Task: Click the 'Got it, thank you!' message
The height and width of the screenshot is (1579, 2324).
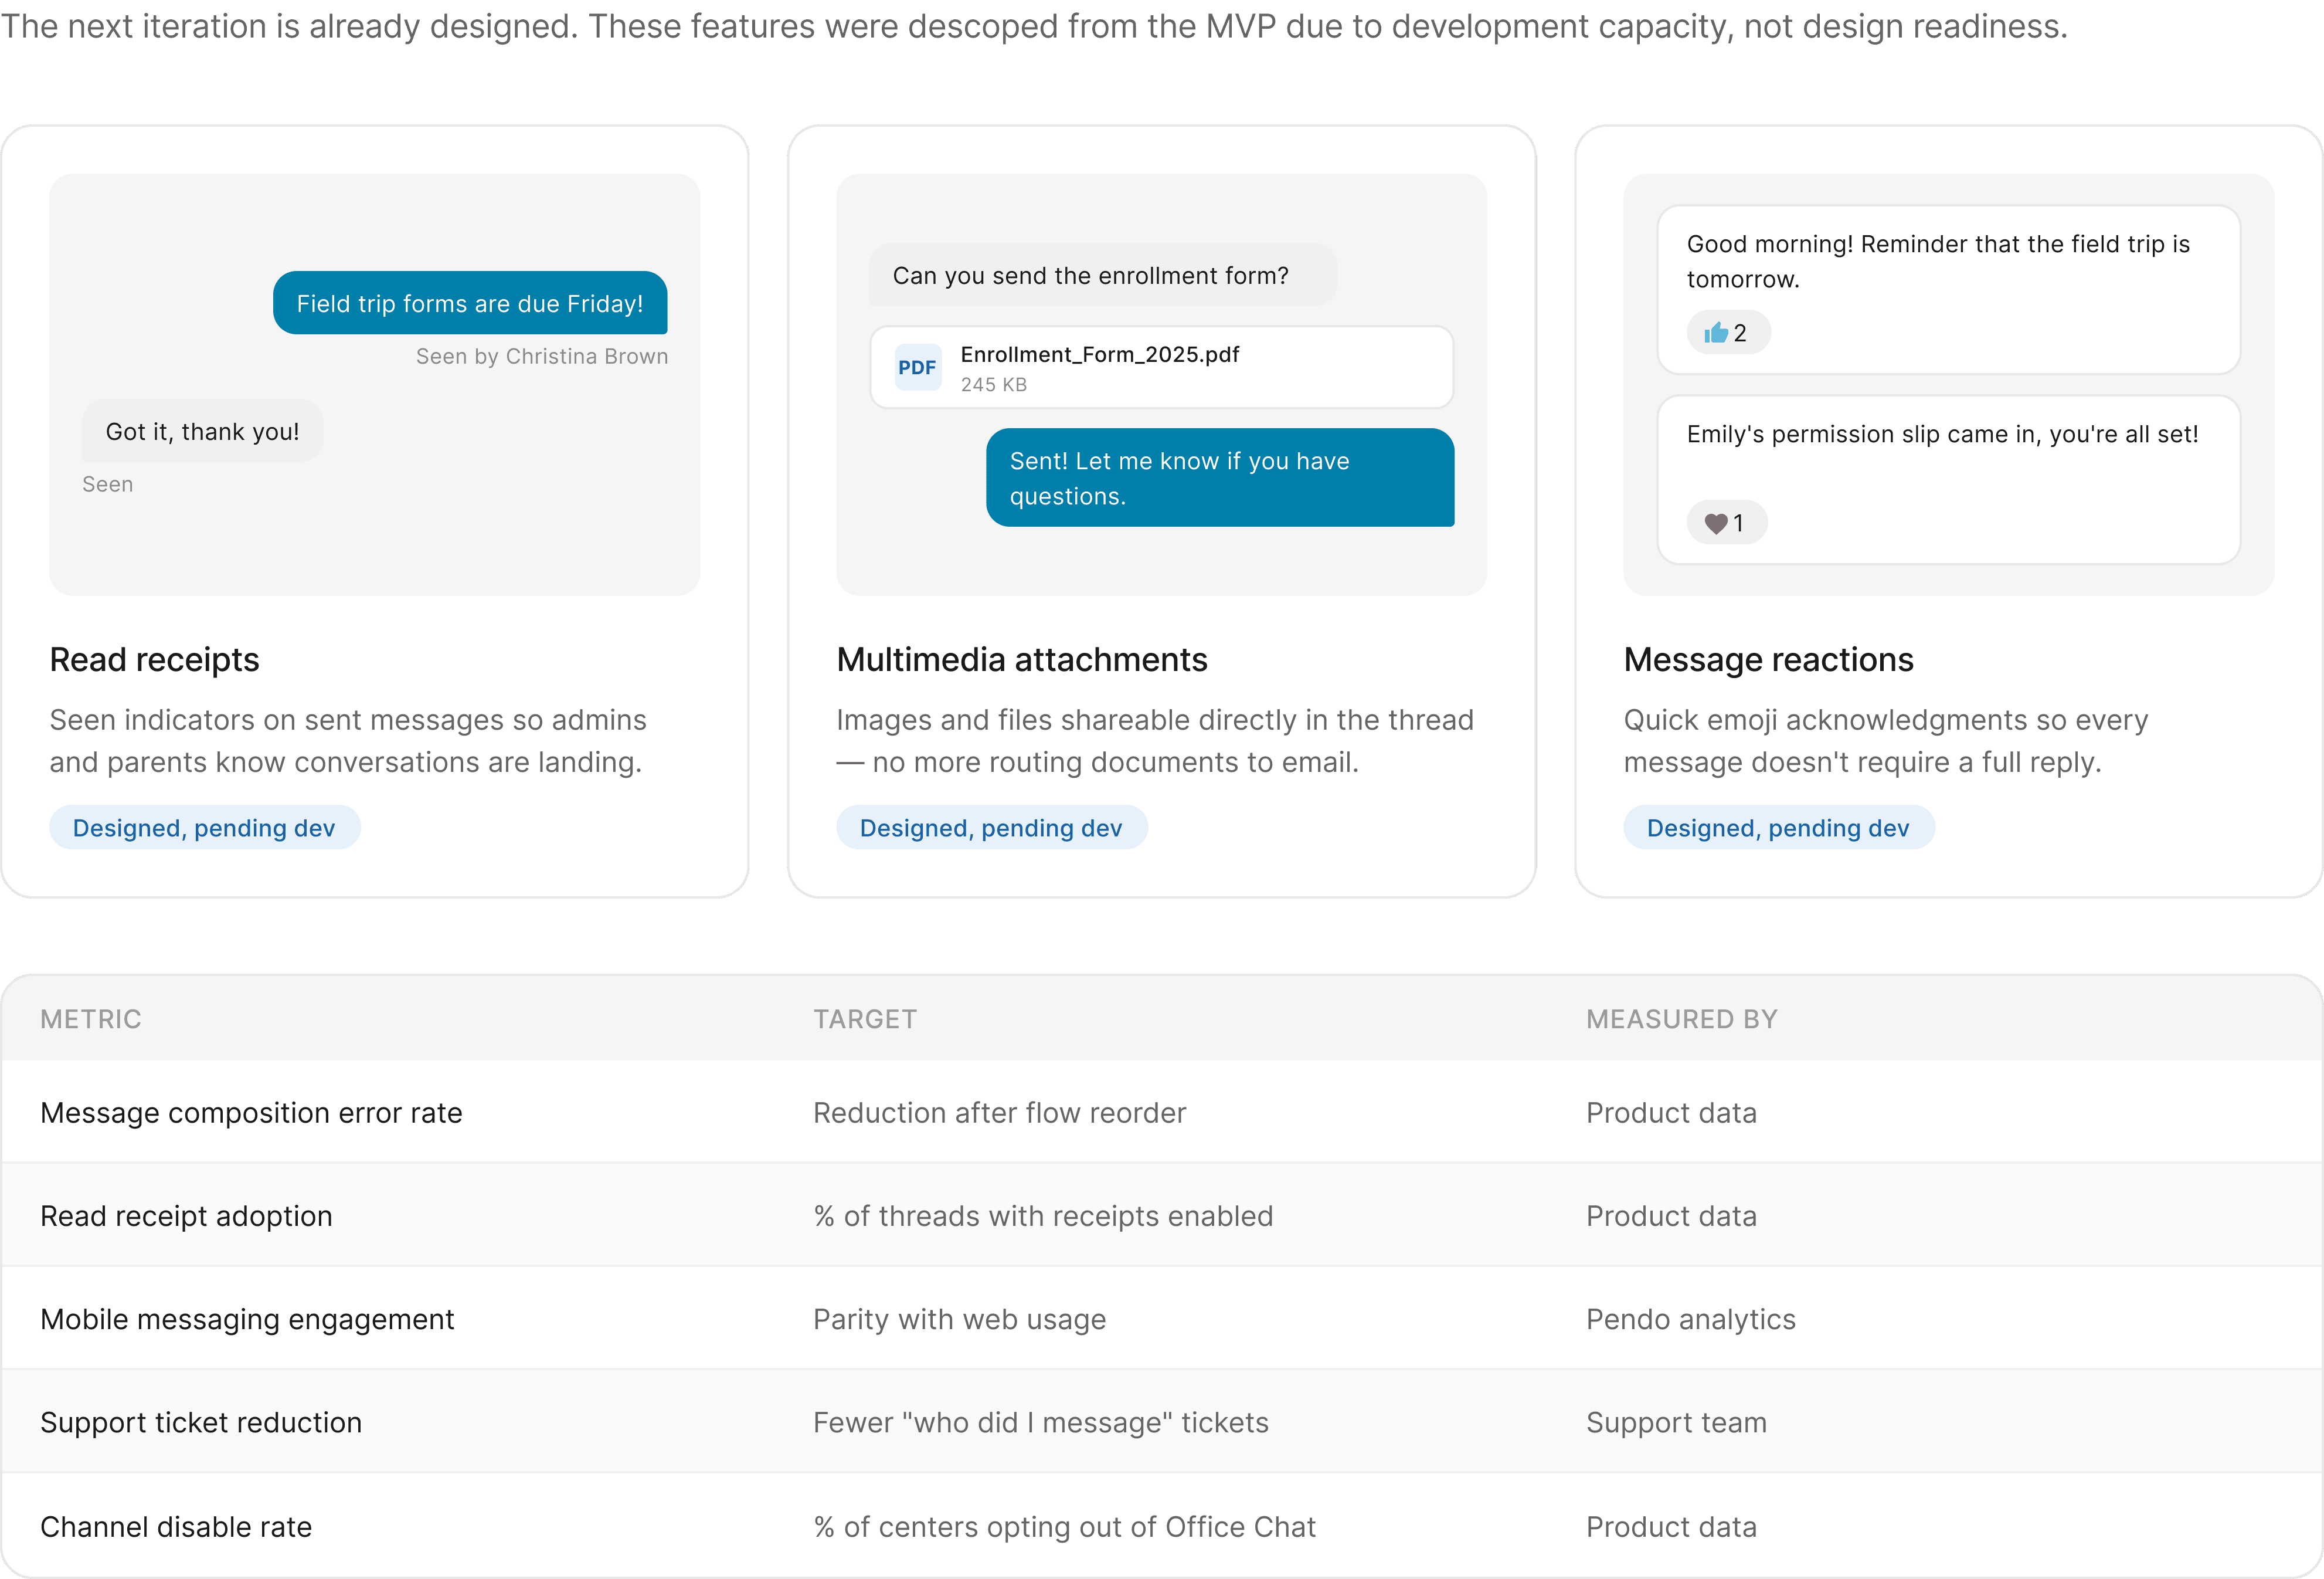Action: [x=202, y=431]
